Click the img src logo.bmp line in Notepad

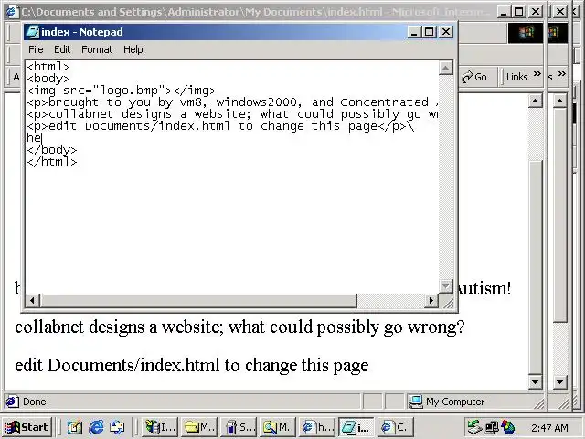tap(122, 91)
